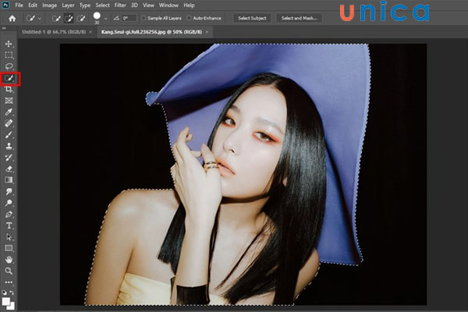This screenshot has width=468, height=312.
Task: Select the Path Selection tool
Action: click(9, 237)
